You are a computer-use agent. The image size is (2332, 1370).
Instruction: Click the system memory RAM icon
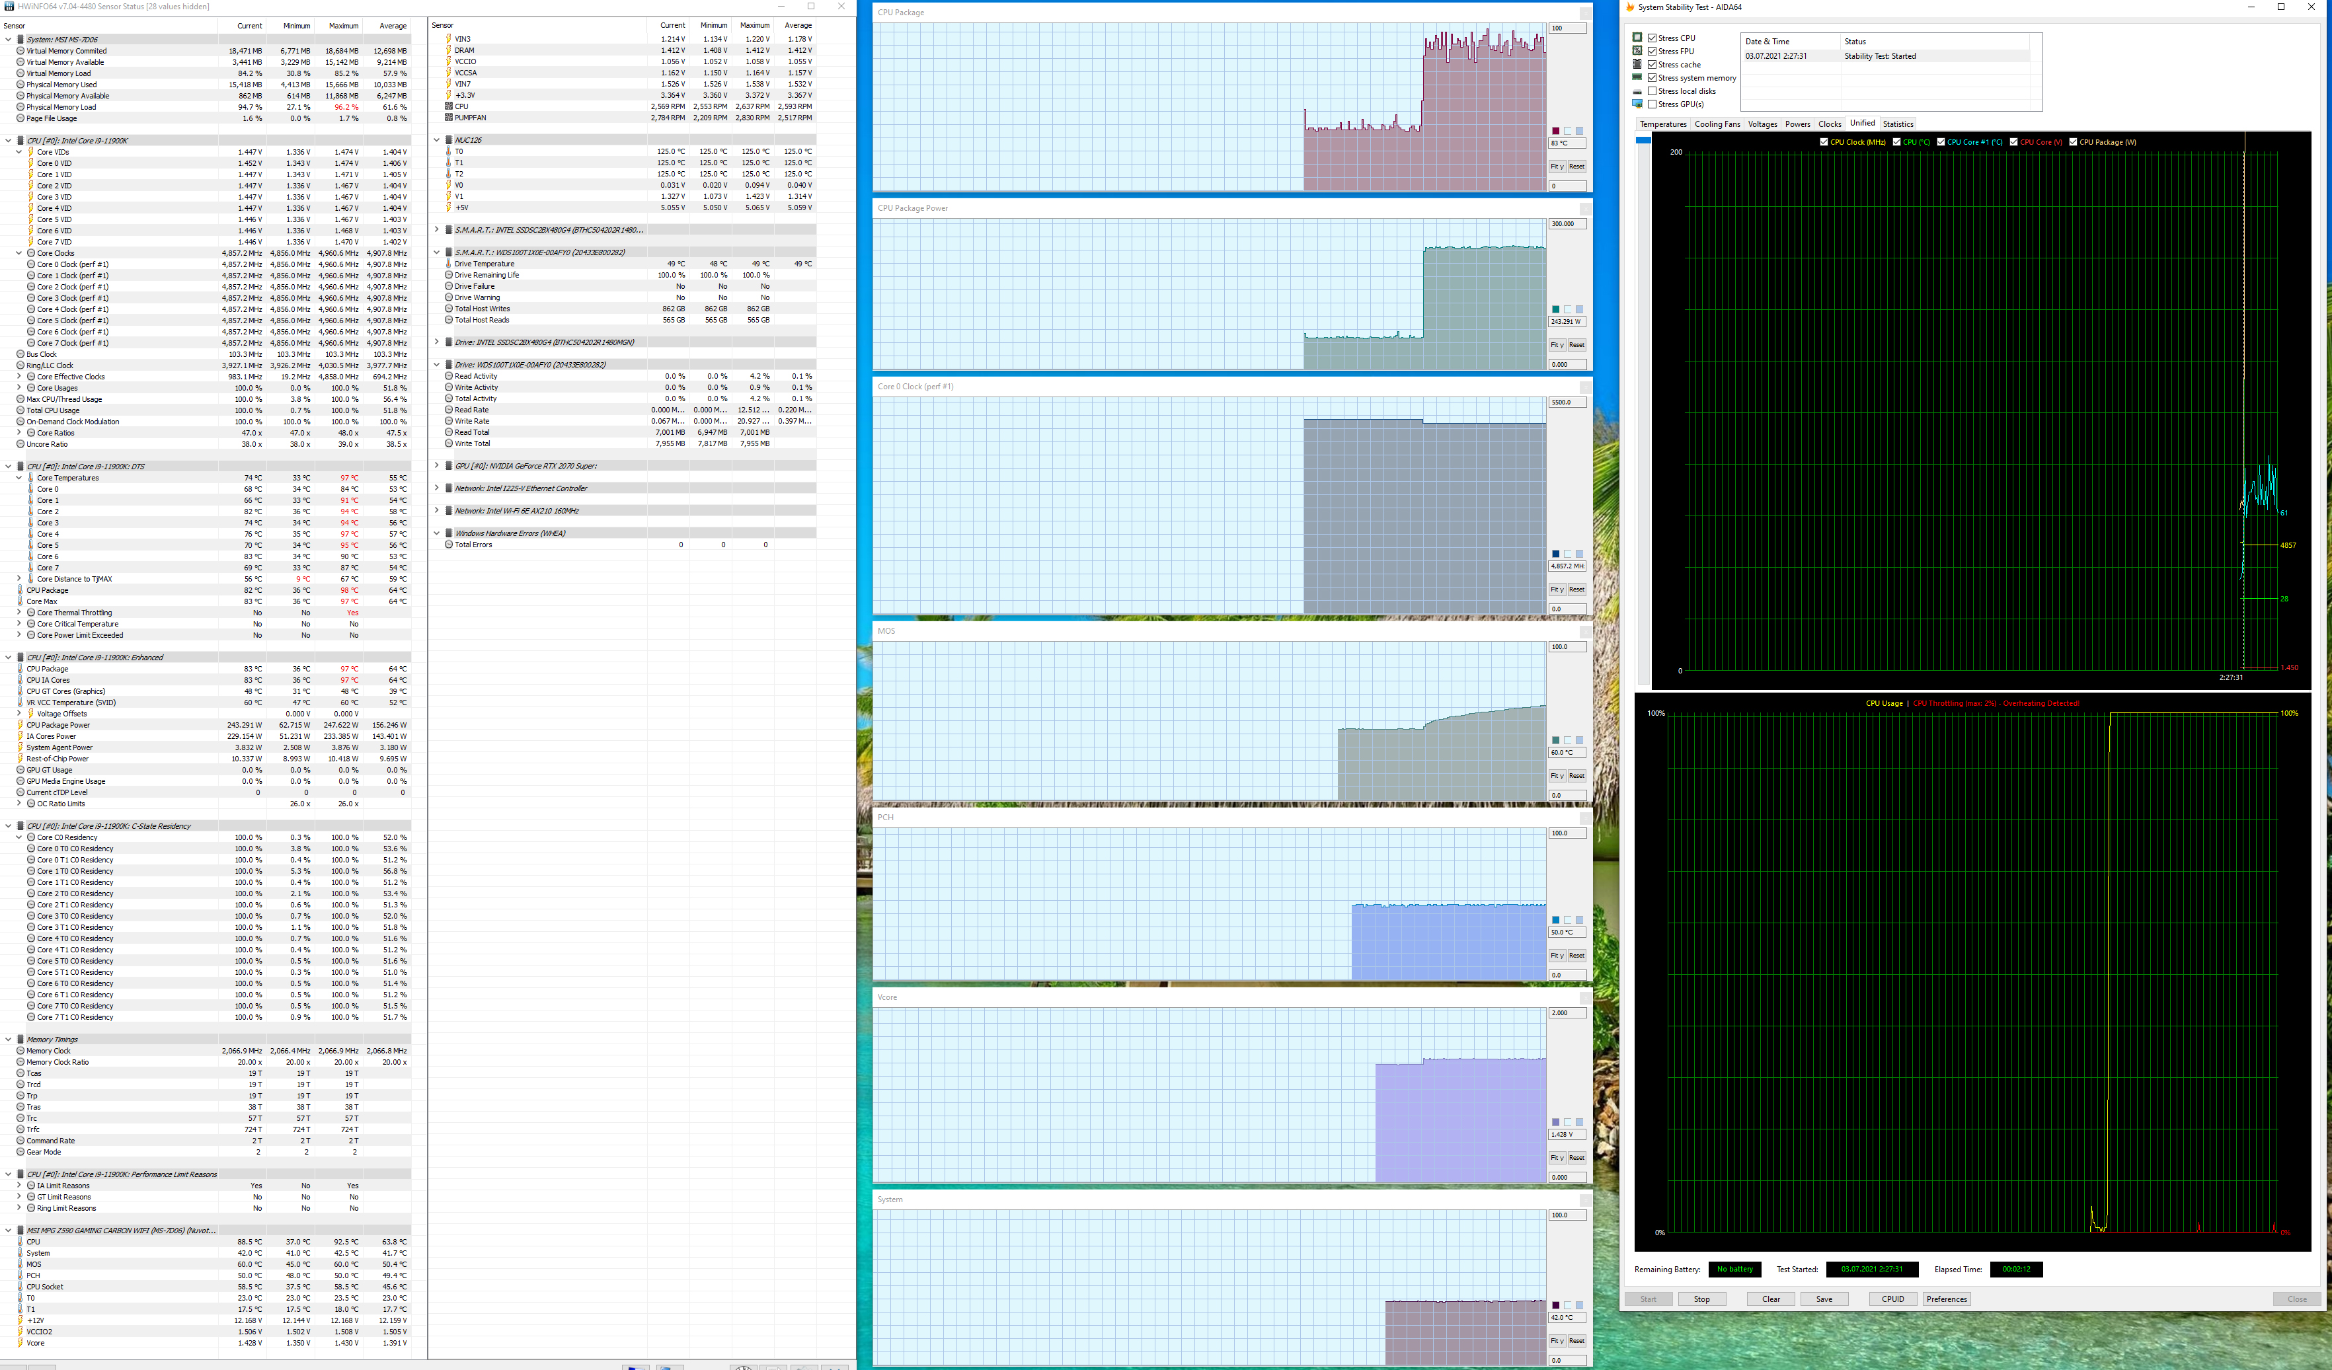click(1637, 78)
